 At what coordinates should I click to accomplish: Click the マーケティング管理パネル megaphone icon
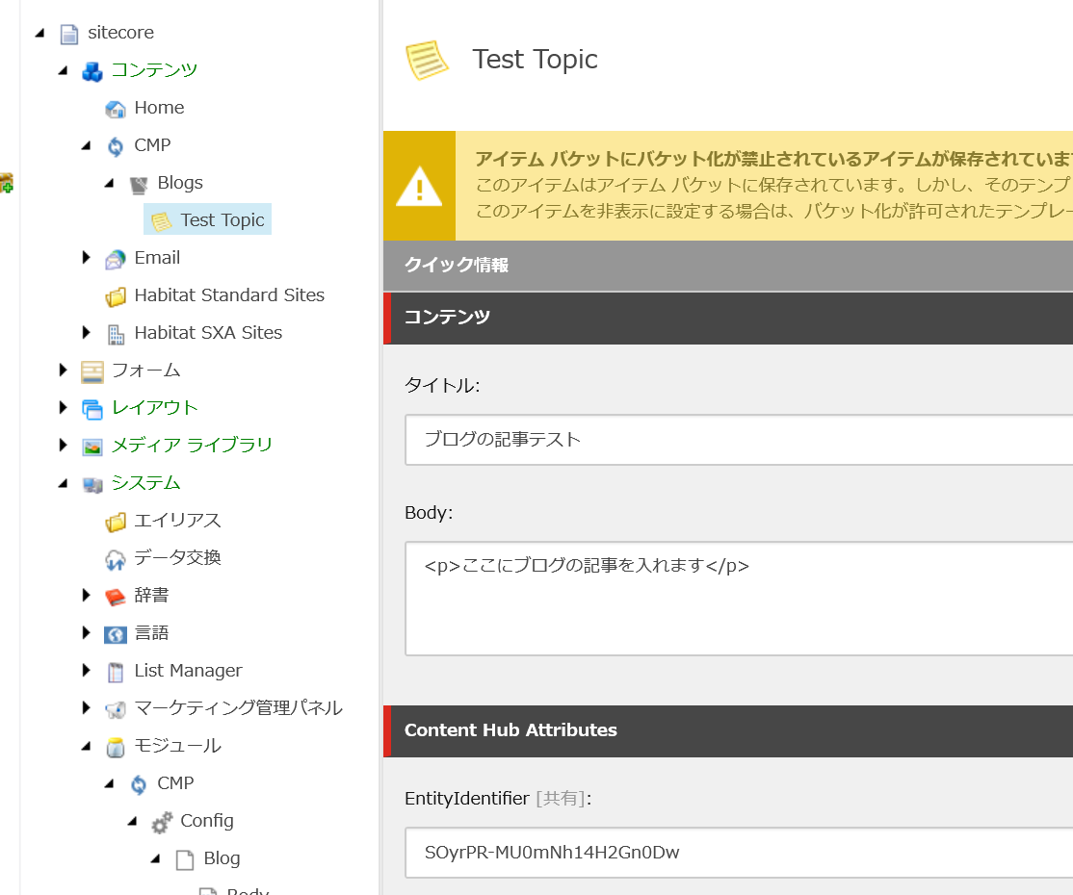coord(115,709)
